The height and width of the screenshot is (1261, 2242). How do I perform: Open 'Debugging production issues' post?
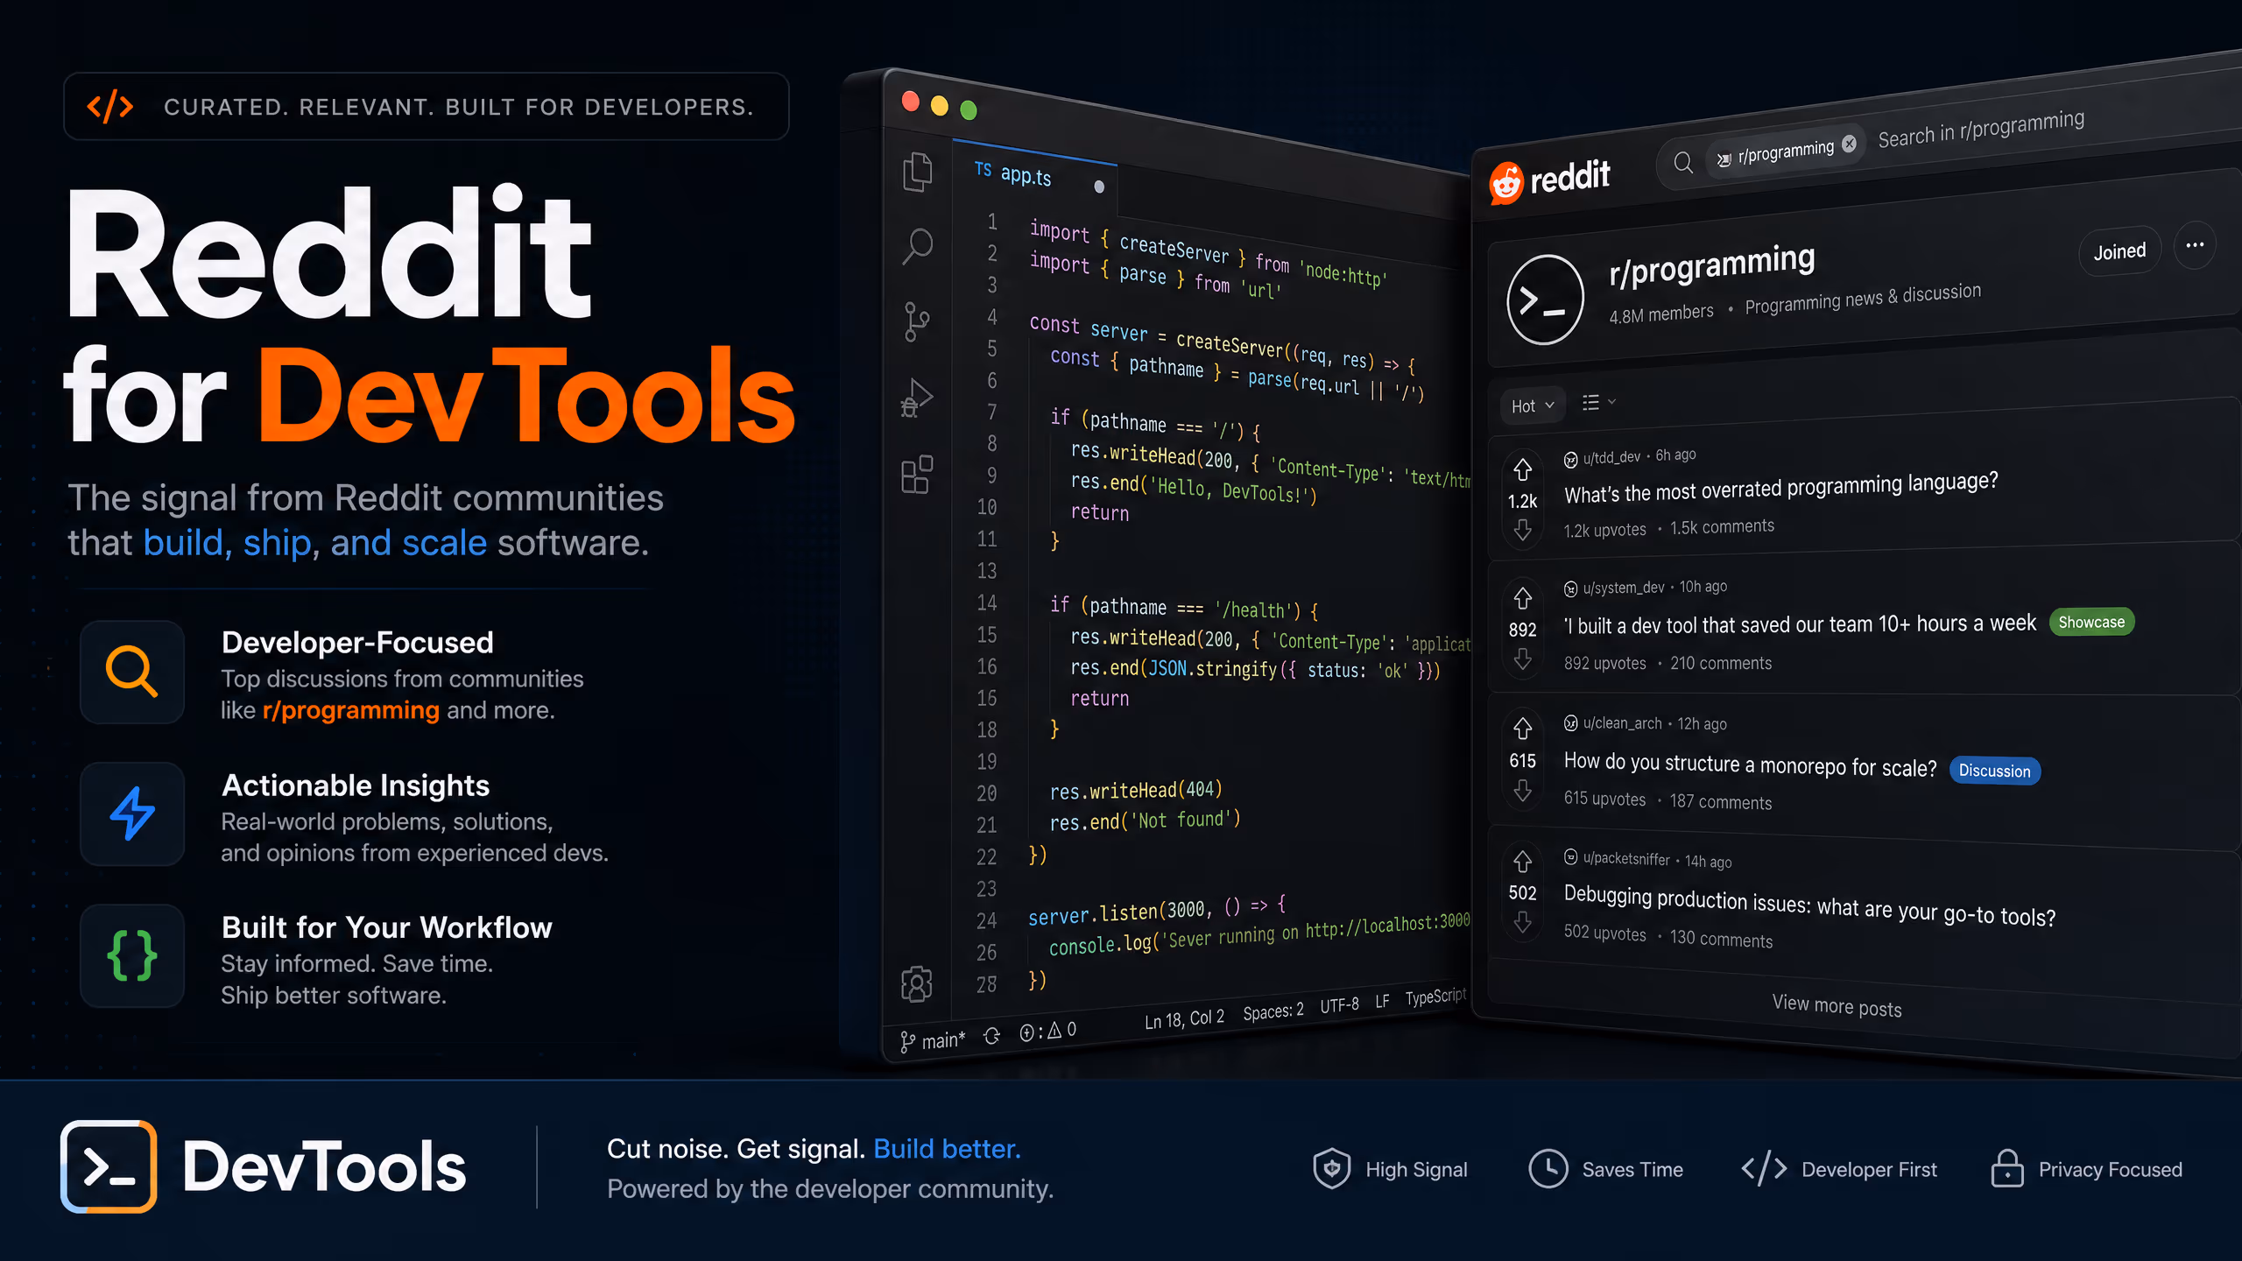[x=1809, y=905]
